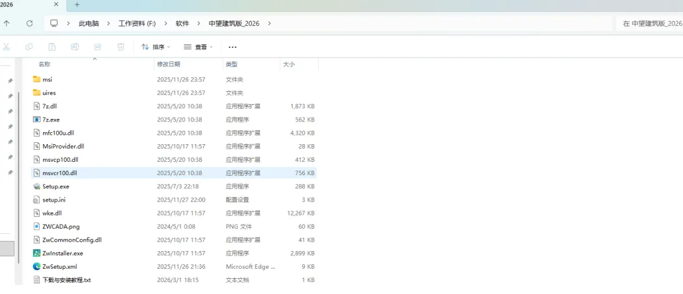Viewport: 683px width, 294px height.
Task: Click the 配置设置 type of setup.ini
Action: (237, 200)
